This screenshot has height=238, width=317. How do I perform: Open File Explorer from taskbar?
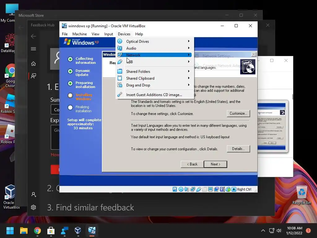pyautogui.click(x=24, y=231)
